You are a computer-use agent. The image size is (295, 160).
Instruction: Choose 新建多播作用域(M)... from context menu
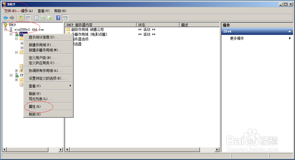click(x=49, y=50)
